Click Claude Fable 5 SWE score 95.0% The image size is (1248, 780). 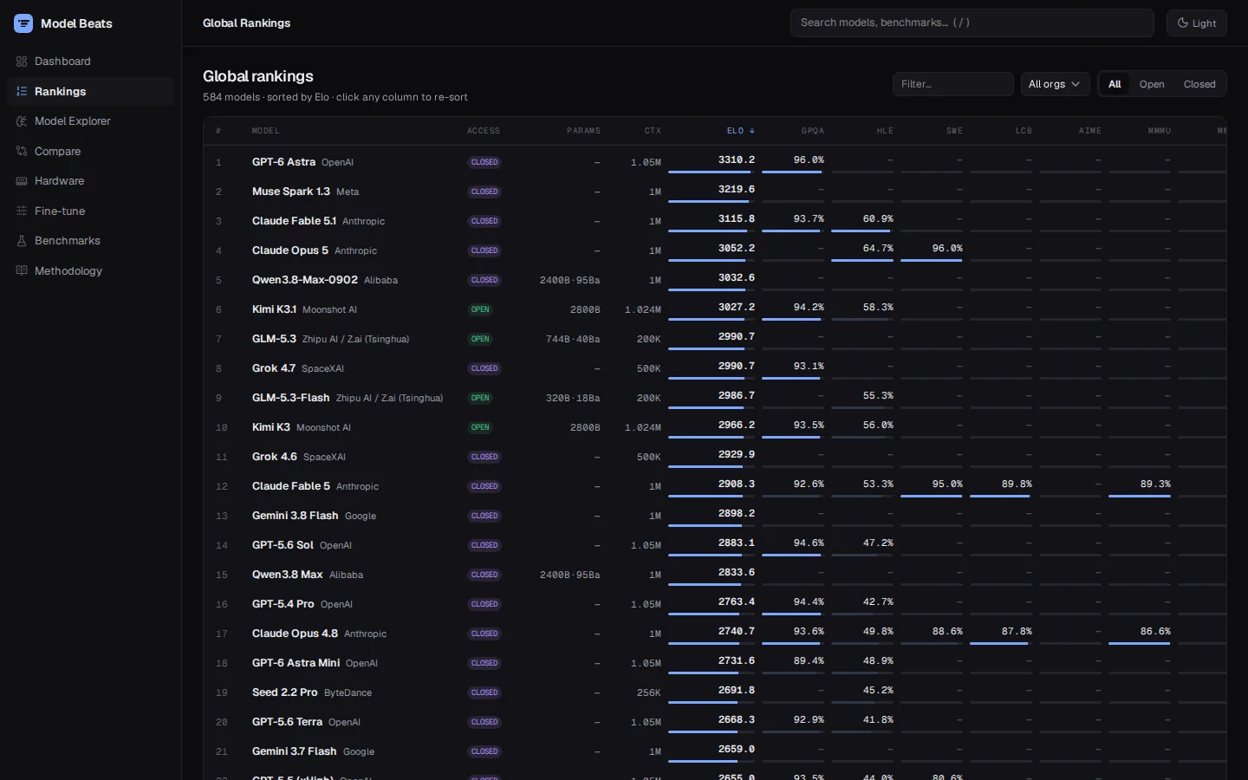[x=947, y=484]
